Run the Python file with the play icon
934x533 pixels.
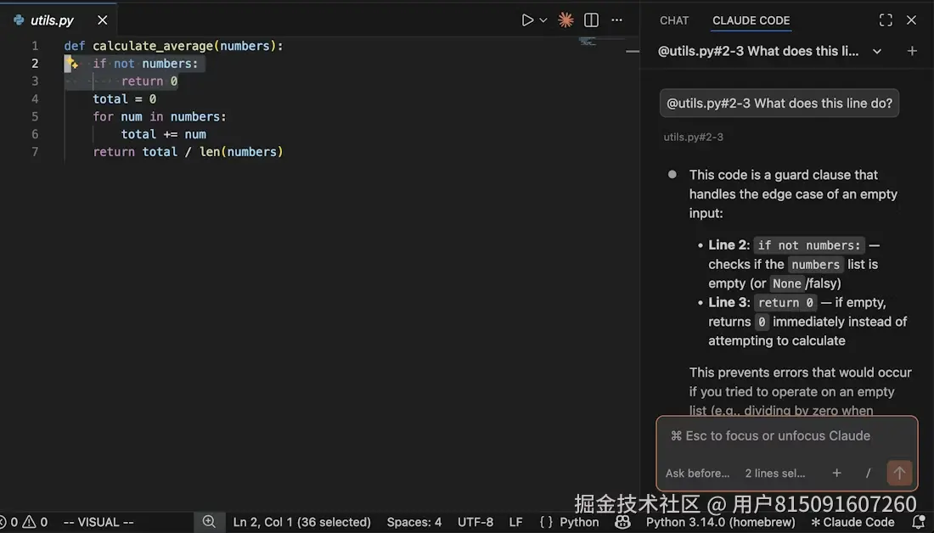click(526, 19)
